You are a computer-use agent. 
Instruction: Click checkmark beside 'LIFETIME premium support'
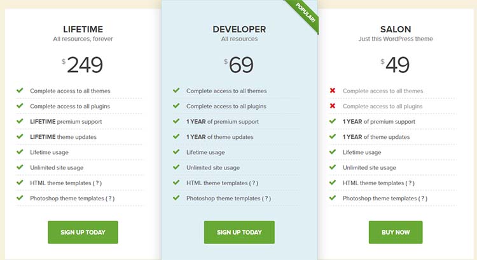pyautogui.click(x=20, y=121)
